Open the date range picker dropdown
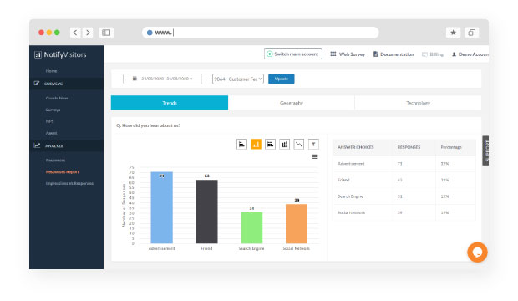Screen dimensions: 518x301 163,79
